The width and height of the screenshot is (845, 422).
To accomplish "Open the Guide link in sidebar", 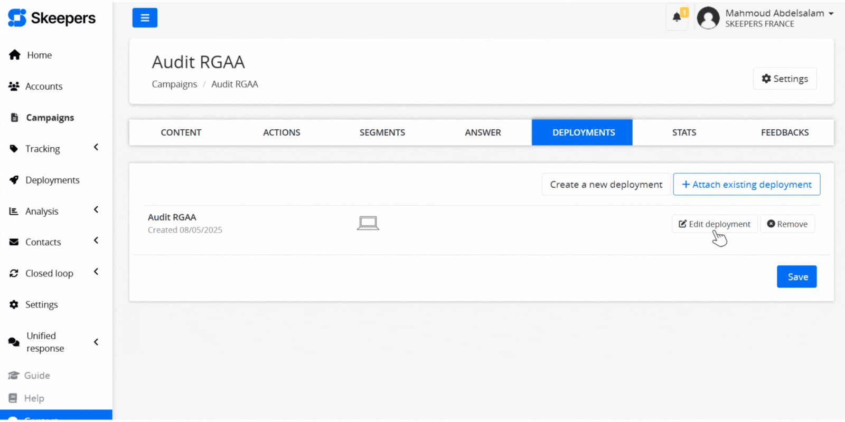I will coord(36,376).
